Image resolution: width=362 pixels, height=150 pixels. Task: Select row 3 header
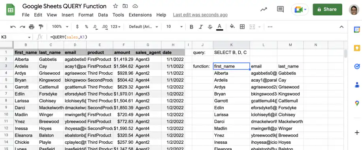point(7,66)
